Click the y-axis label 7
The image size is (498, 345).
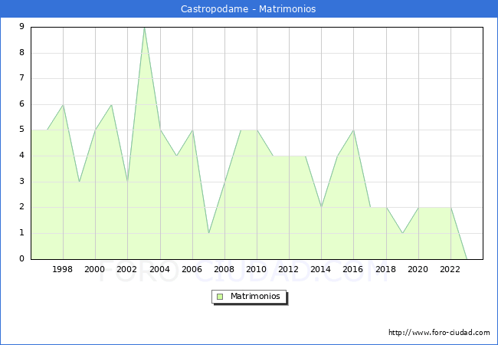point(22,78)
